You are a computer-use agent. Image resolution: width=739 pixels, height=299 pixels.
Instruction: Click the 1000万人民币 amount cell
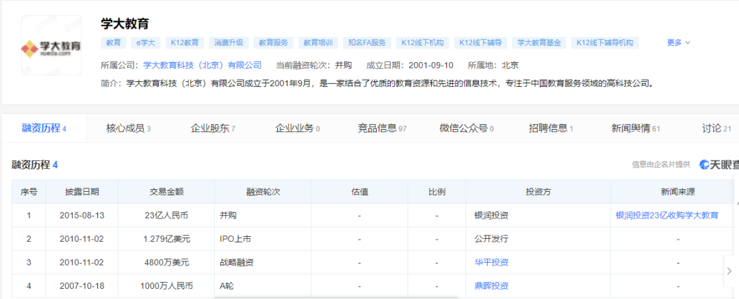[x=166, y=286]
